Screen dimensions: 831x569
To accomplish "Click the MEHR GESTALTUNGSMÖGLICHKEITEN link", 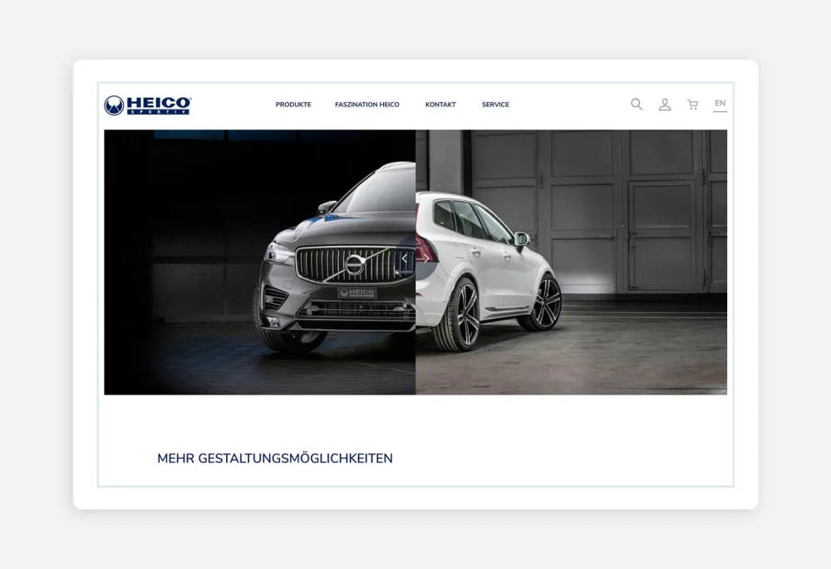I will click(274, 458).
